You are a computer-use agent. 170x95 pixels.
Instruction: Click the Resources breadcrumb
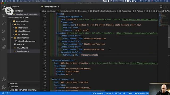pos(83,11)
